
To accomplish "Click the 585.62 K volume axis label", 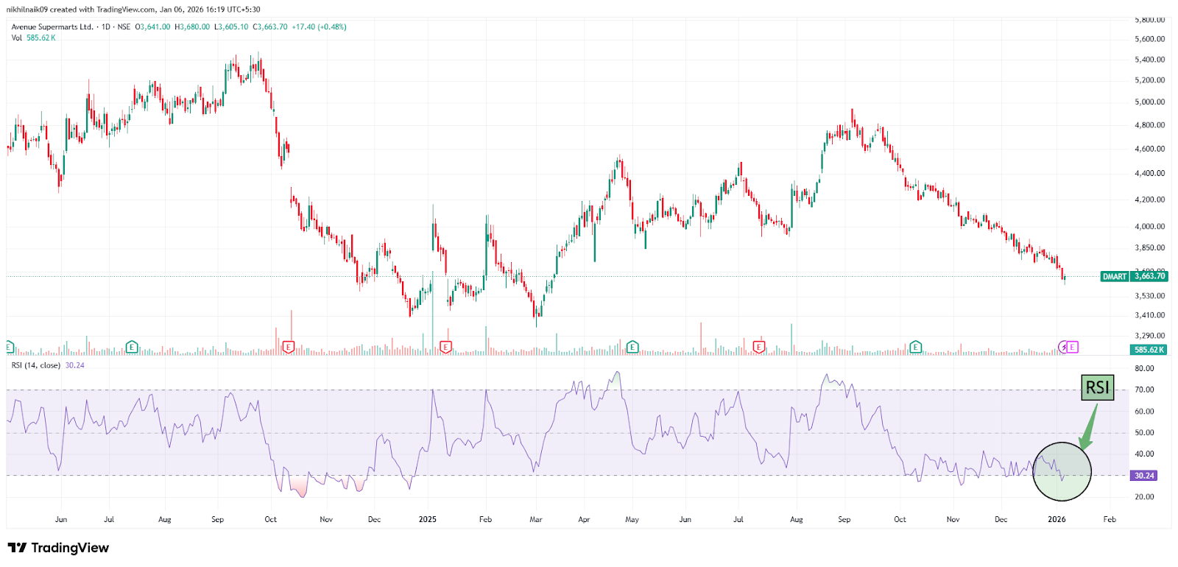I will (x=1149, y=350).
